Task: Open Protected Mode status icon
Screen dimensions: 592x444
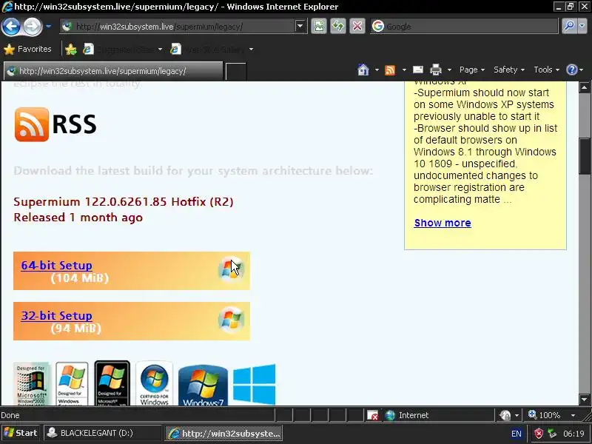Action: point(505,415)
